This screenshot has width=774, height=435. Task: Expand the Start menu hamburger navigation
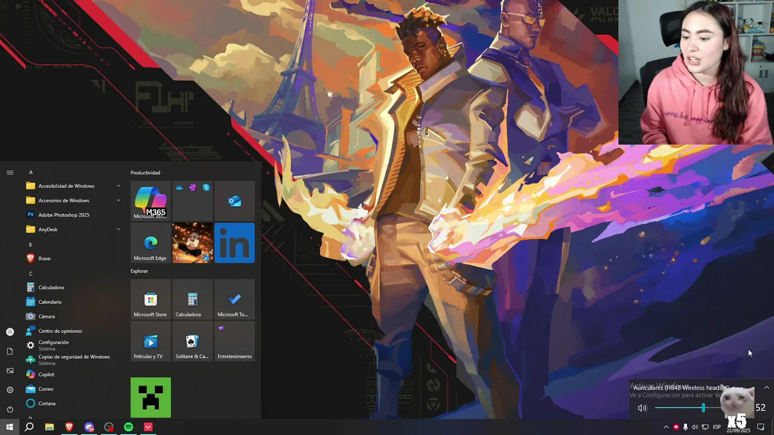[10, 172]
